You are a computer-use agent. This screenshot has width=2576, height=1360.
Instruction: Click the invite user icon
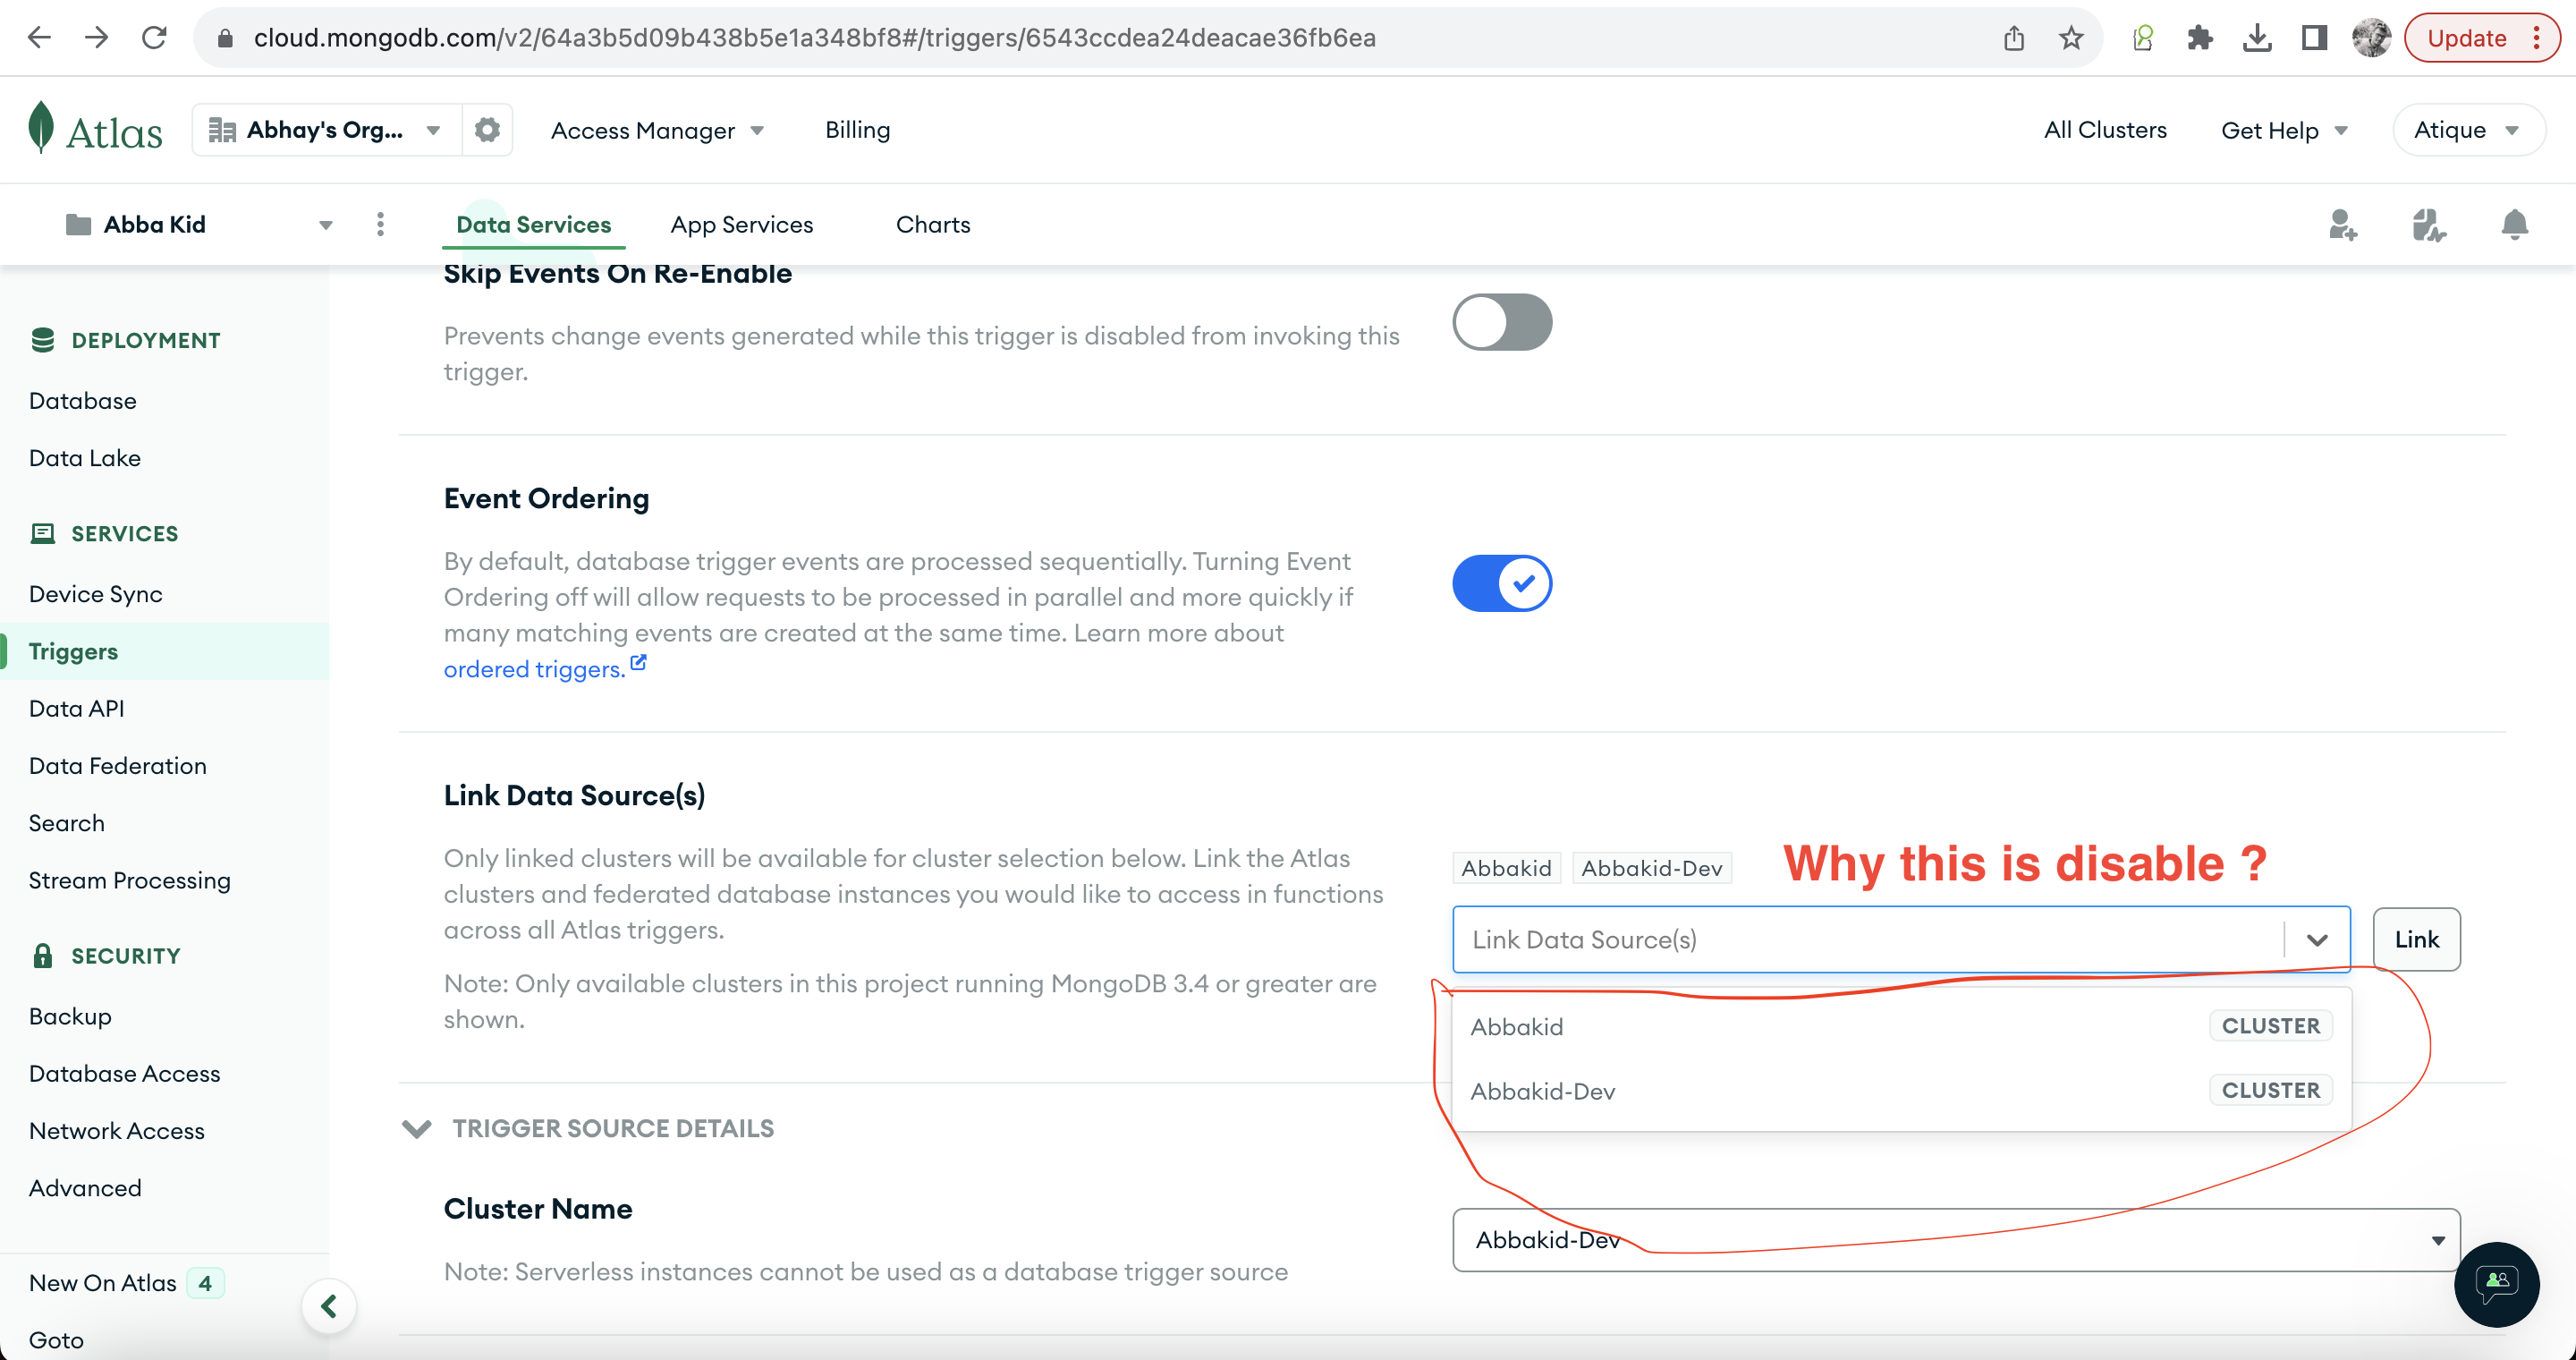click(2342, 225)
